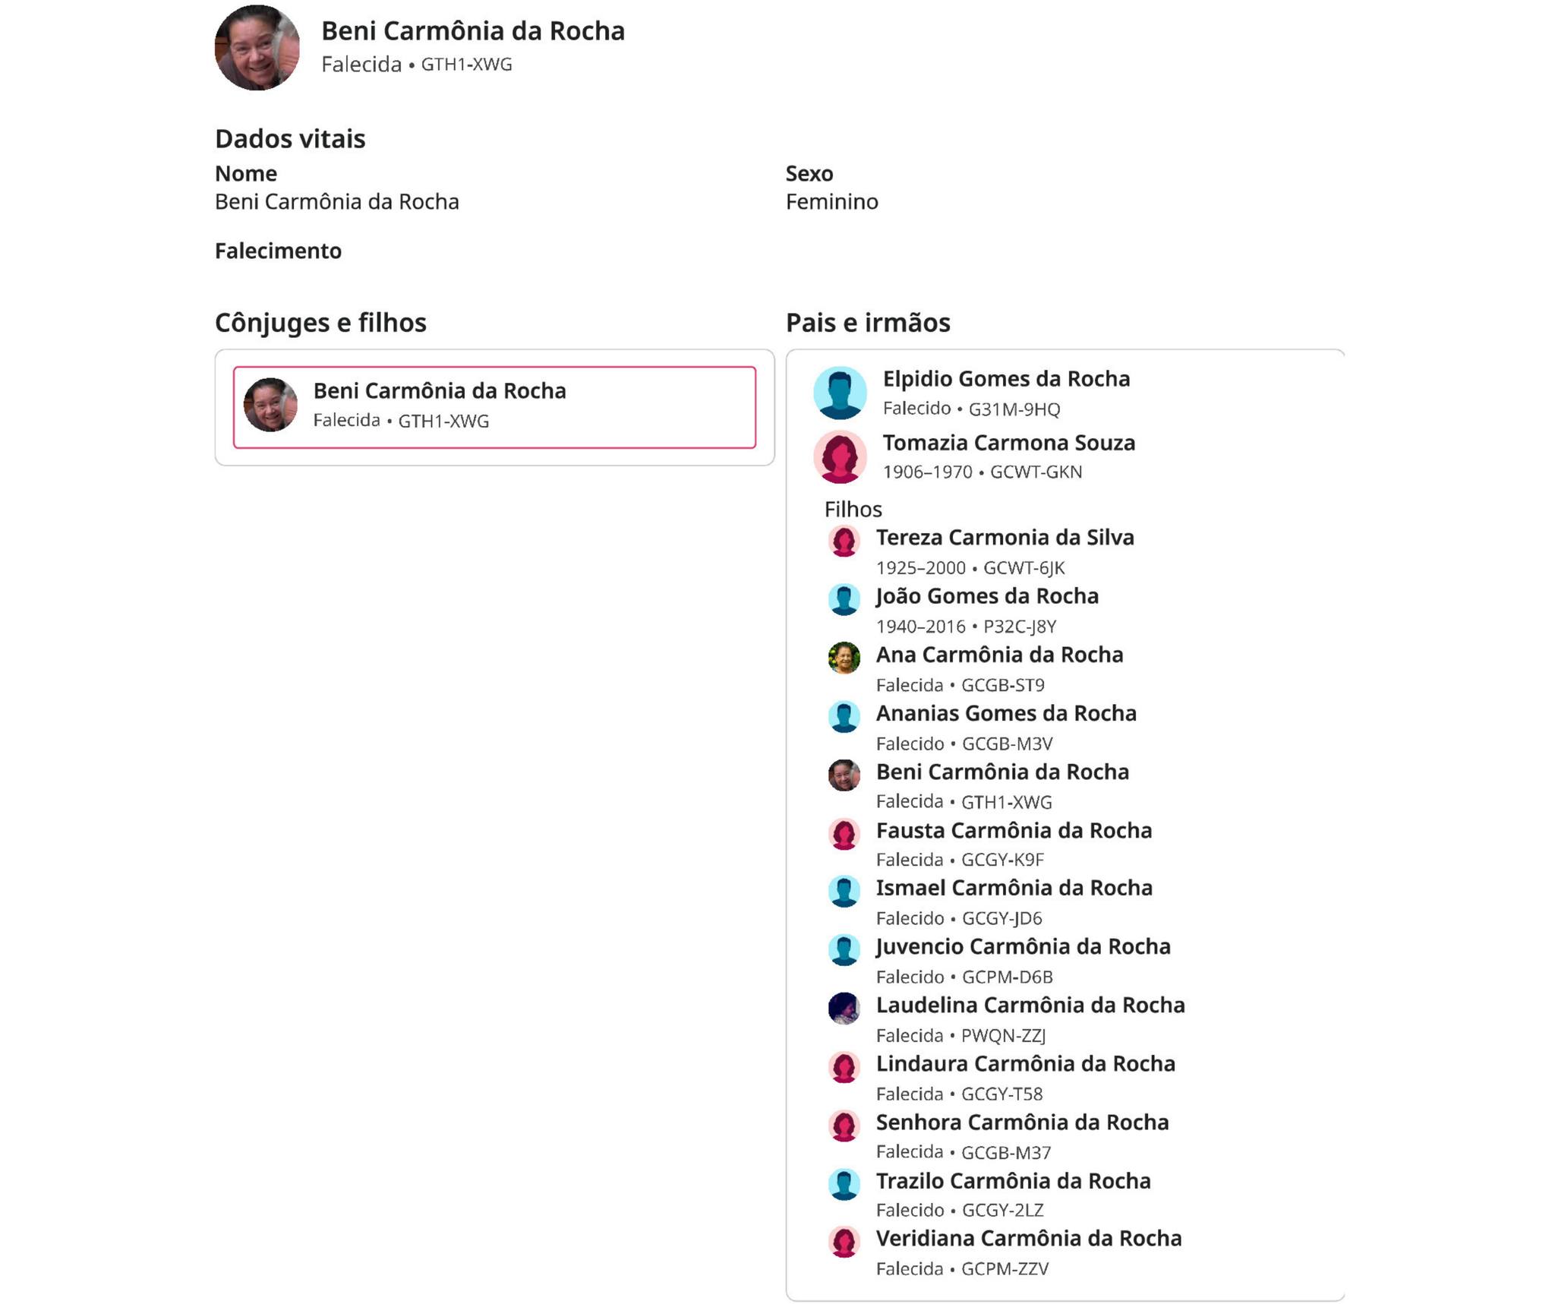The width and height of the screenshot is (1555, 1304).
Task: Select Fausta Carmônia da Rocha's avatar icon
Action: (844, 834)
